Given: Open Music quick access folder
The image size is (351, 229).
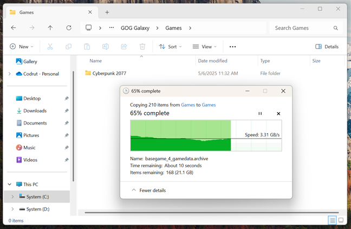Looking at the screenshot, I should click(26, 148).
